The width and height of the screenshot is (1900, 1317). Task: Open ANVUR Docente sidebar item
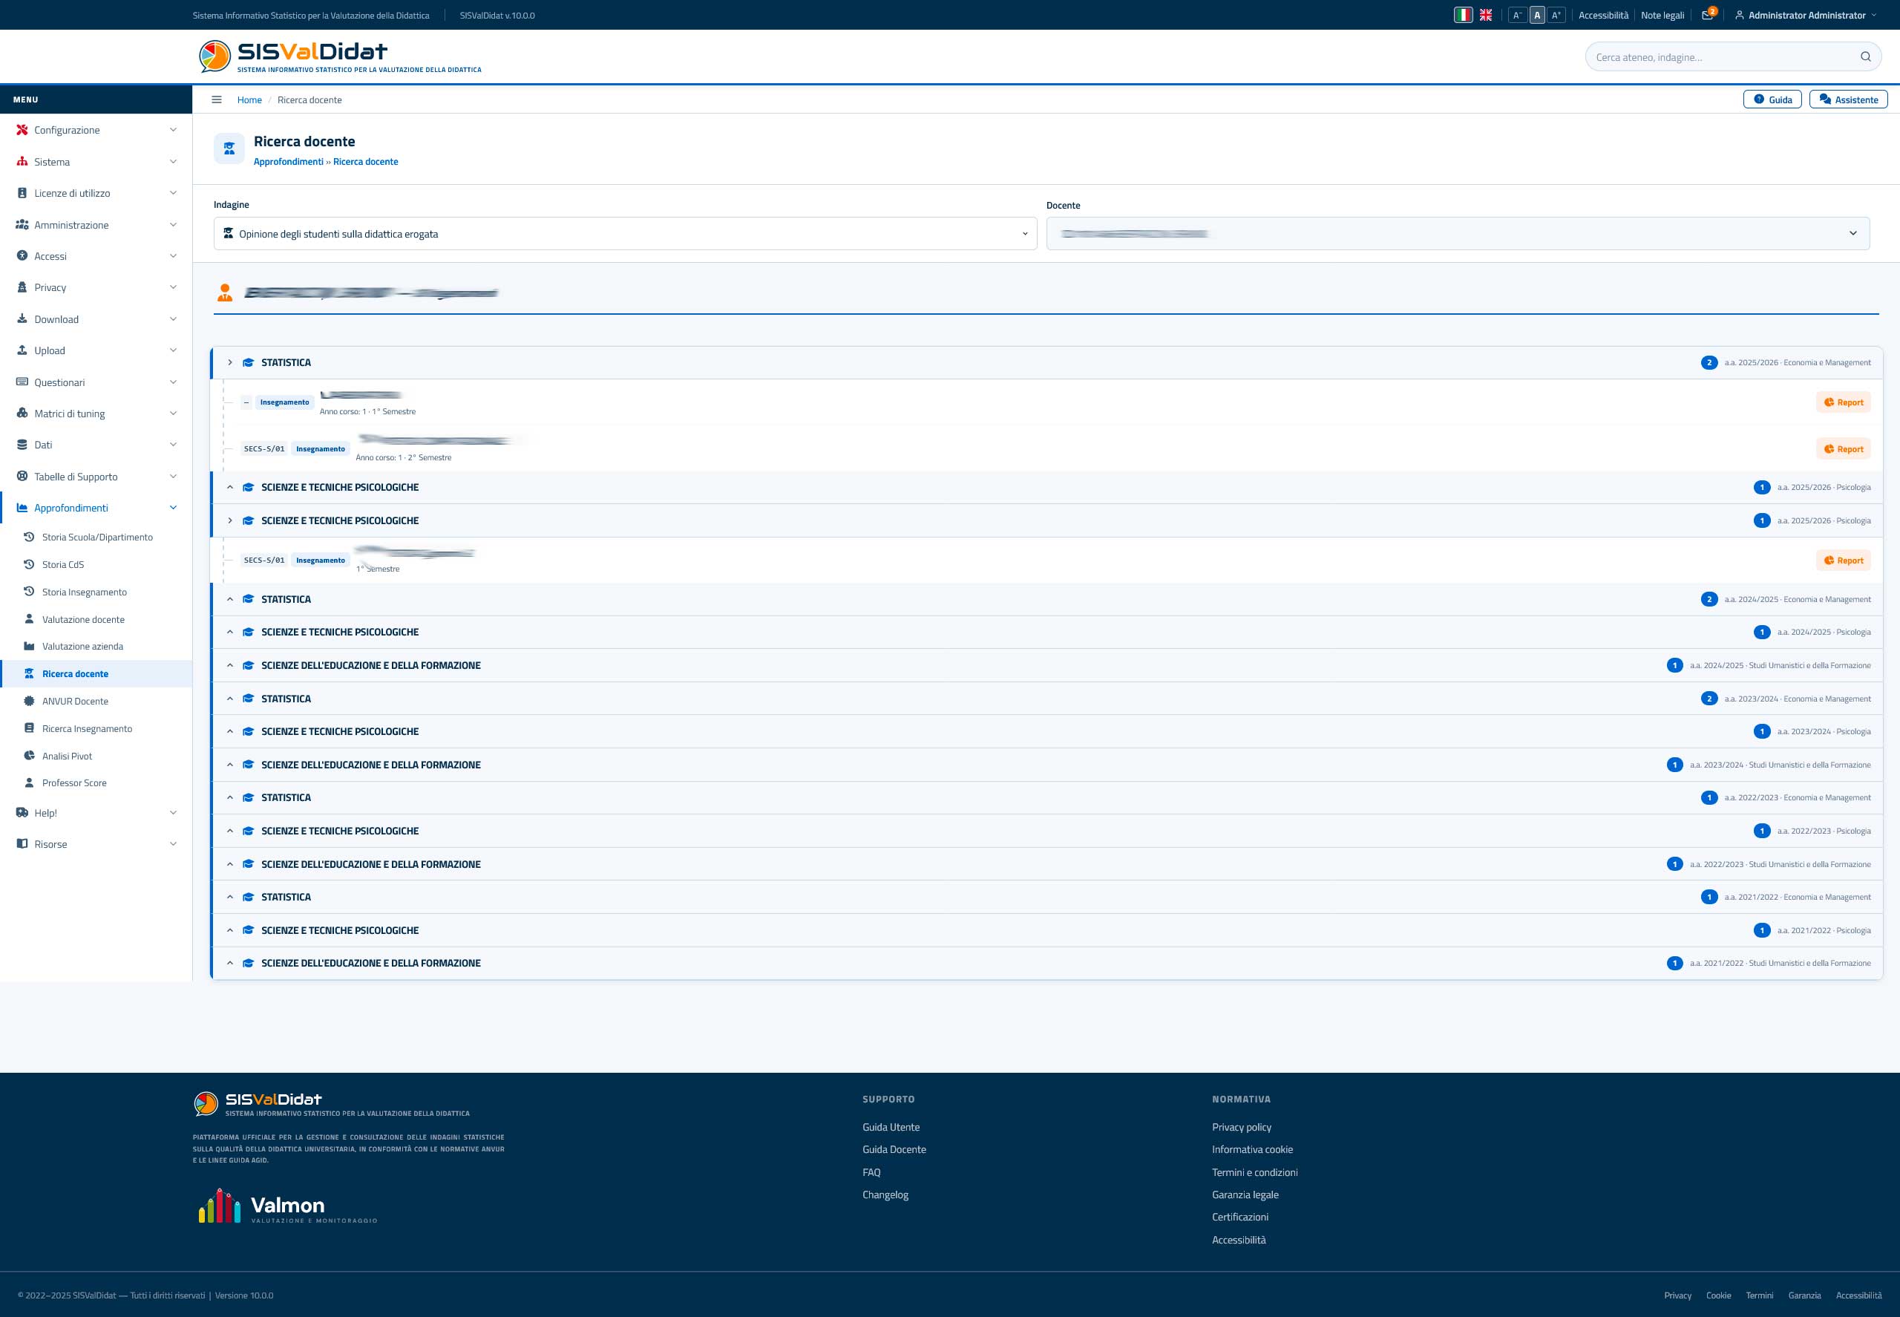(x=96, y=702)
